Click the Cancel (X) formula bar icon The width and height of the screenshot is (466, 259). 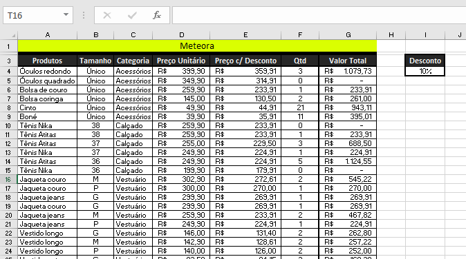click(107, 15)
